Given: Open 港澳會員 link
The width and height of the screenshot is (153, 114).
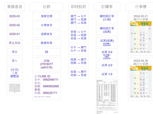Looking at the screenshot, I should (x=46, y=34).
